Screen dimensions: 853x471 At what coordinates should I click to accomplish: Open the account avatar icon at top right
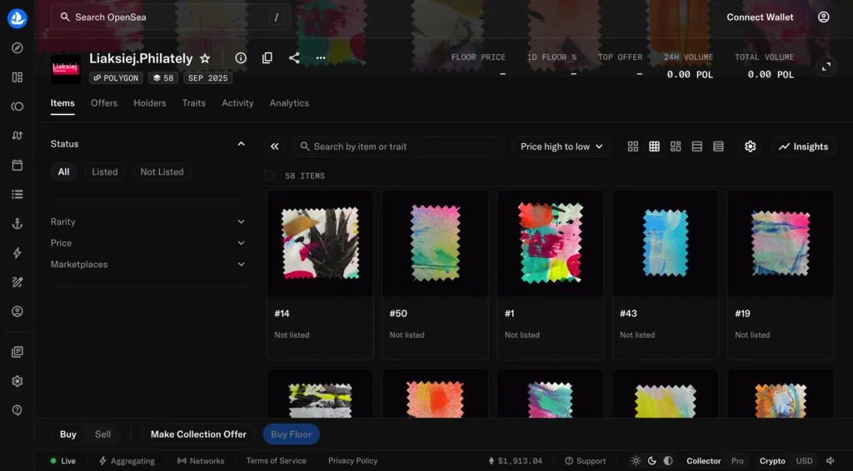824,17
